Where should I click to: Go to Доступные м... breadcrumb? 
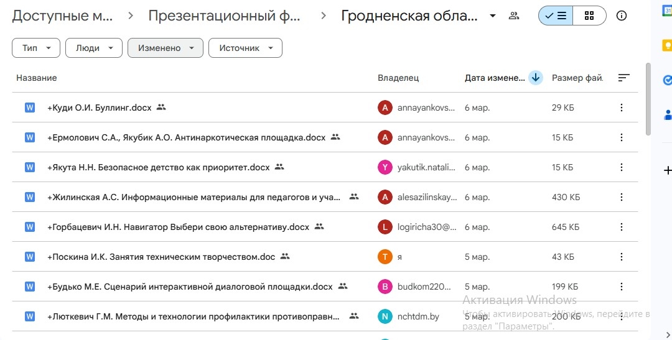[62, 16]
